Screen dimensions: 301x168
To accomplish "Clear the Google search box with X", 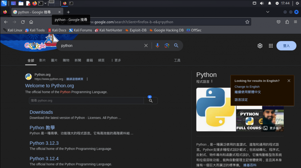I will pos(146,46).
